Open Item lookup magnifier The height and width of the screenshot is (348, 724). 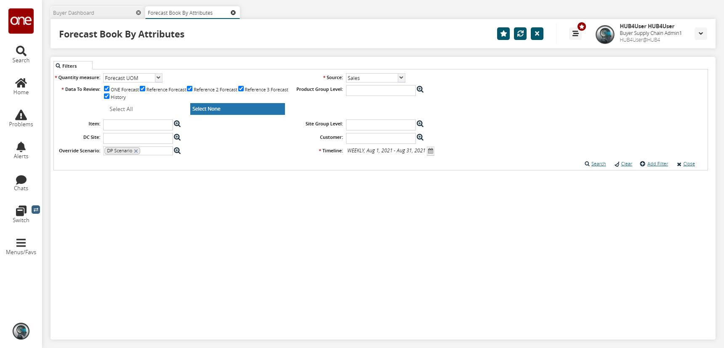pyautogui.click(x=177, y=124)
